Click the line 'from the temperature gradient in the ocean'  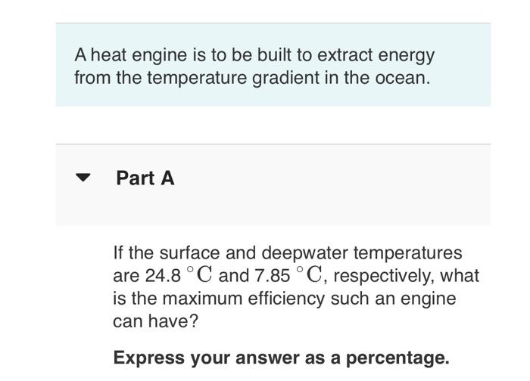(x=252, y=78)
